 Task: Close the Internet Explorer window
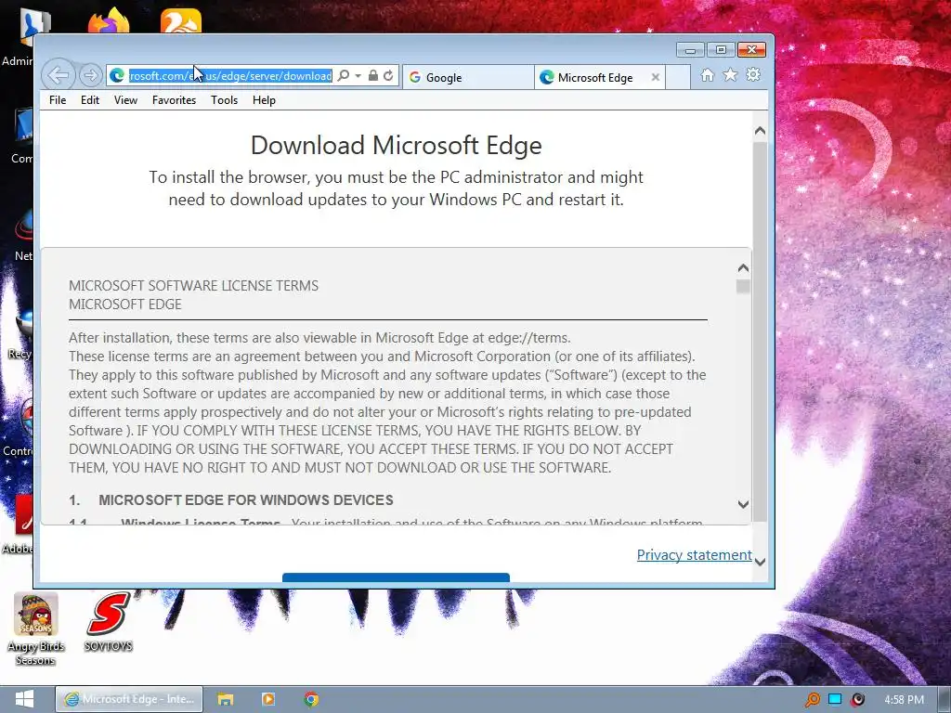tap(752, 50)
